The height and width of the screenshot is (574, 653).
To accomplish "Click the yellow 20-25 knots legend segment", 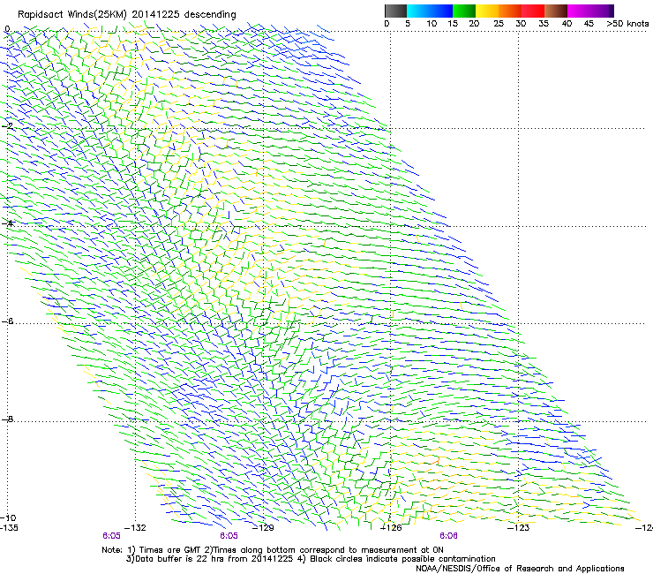I will click(487, 11).
